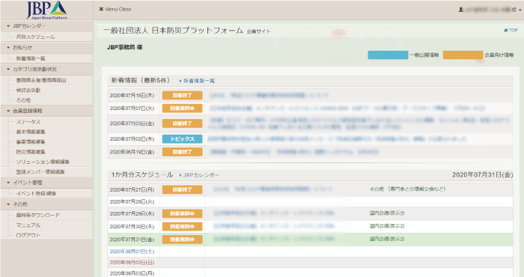The image size is (524, 277).
Task: Click 開催終了 badge in 2020年07月03日 news row
Action: coord(182,124)
